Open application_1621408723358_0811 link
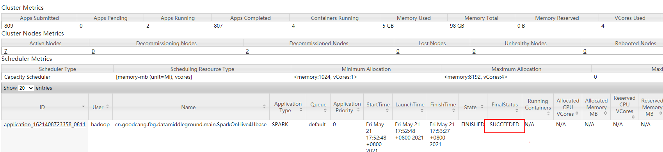The width and height of the screenshot is (663, 152). tap(44, 124)
